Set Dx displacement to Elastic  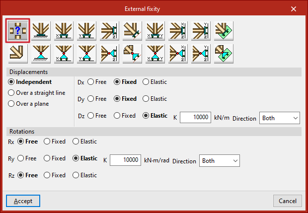[154, 82]
